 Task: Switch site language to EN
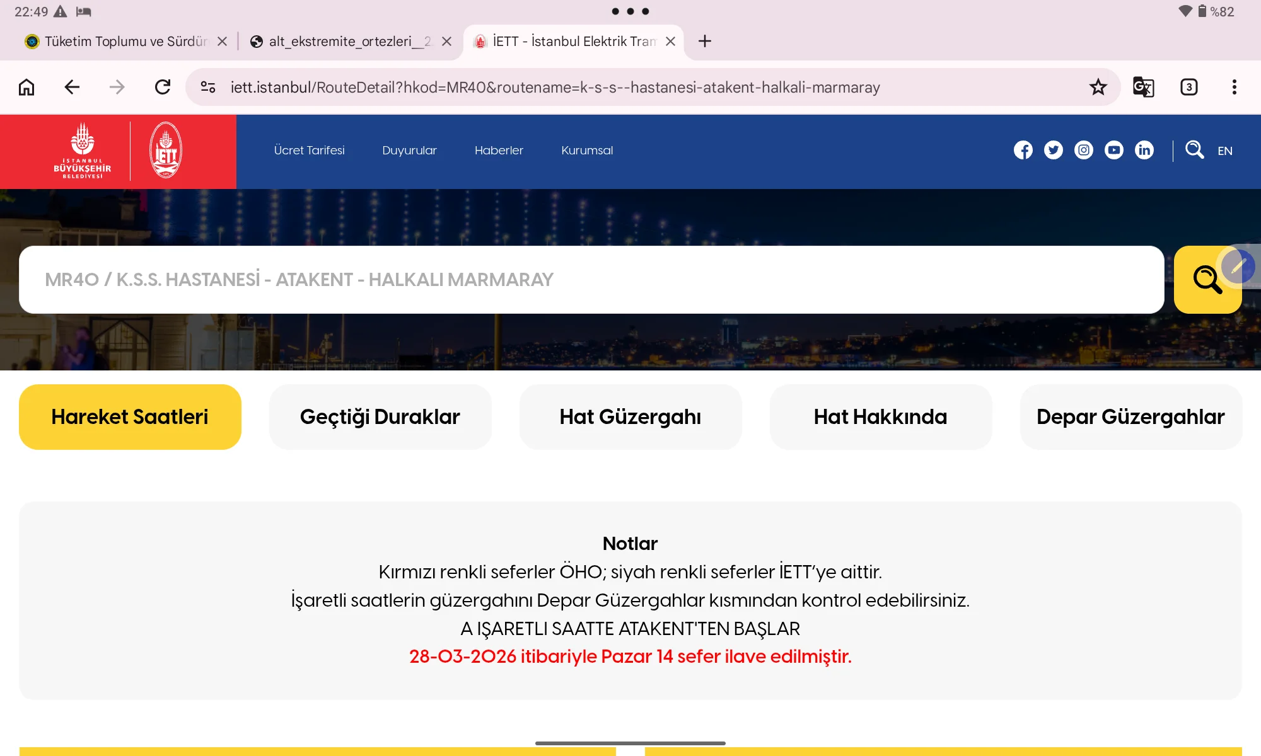coord(1225,151)
